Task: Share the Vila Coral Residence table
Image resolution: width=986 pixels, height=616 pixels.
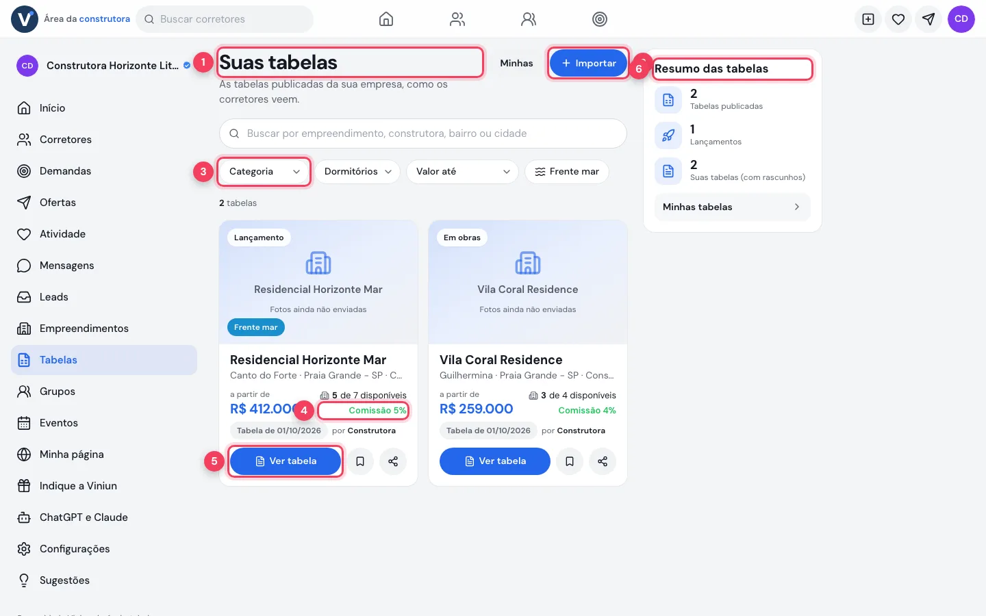Action: 603,461
